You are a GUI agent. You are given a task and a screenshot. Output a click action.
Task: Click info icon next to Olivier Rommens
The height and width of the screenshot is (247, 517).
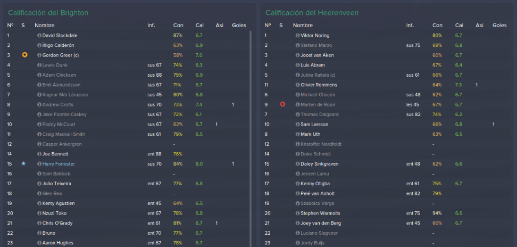click(x=298, y=85)
